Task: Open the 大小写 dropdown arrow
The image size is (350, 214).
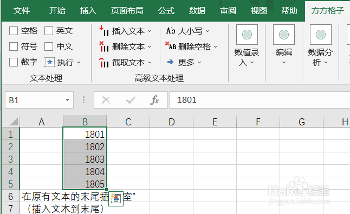Action: tap(208, 31)
